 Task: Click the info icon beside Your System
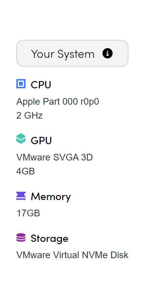click(x=107, y=53)
